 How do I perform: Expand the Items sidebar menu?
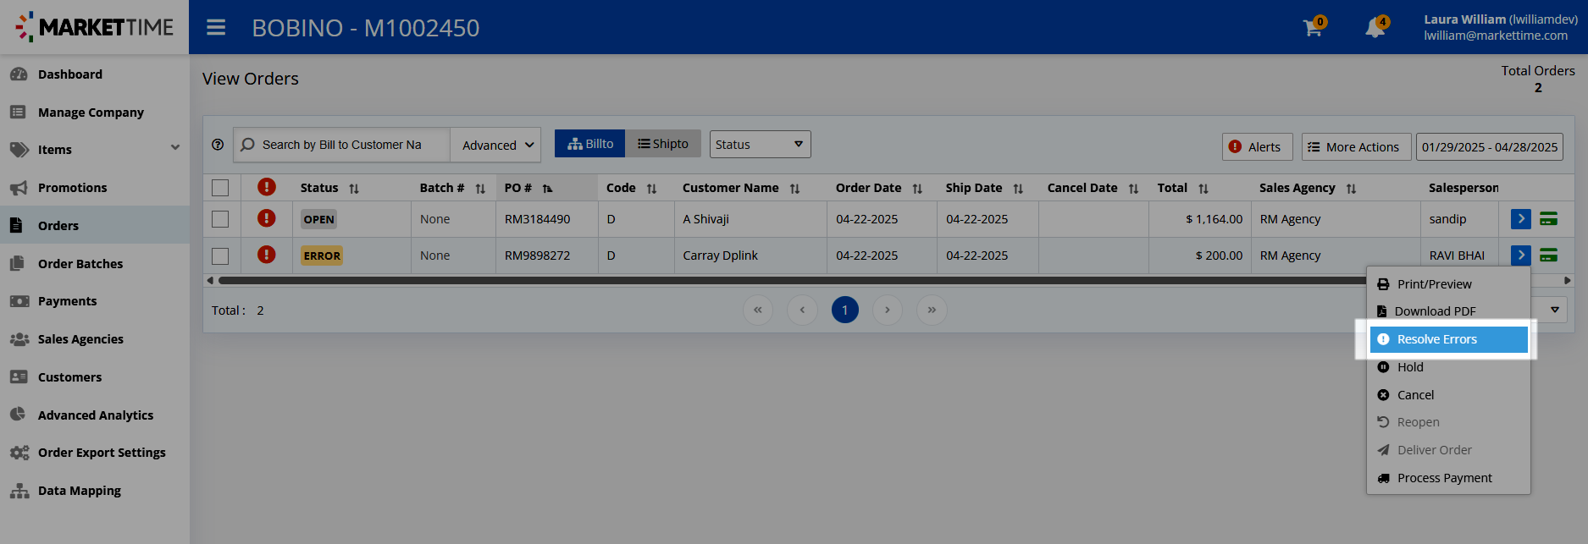coord(94,150)
